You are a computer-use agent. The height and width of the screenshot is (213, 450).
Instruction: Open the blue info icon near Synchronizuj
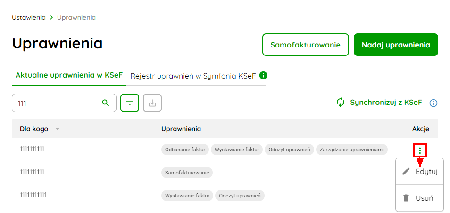pos(433,103)
